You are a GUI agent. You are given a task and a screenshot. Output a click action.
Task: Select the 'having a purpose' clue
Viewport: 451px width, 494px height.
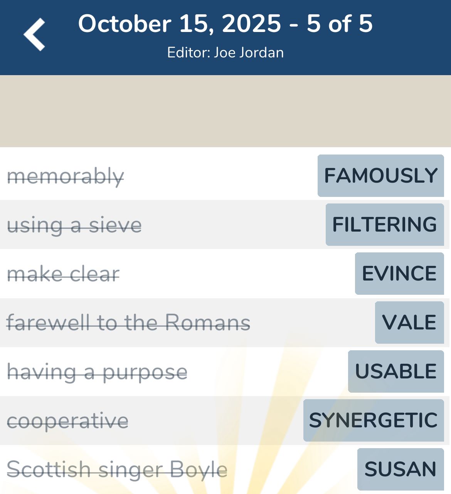point(97,372)
